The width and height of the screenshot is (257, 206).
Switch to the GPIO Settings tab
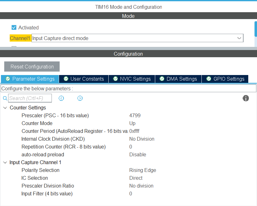225,79
